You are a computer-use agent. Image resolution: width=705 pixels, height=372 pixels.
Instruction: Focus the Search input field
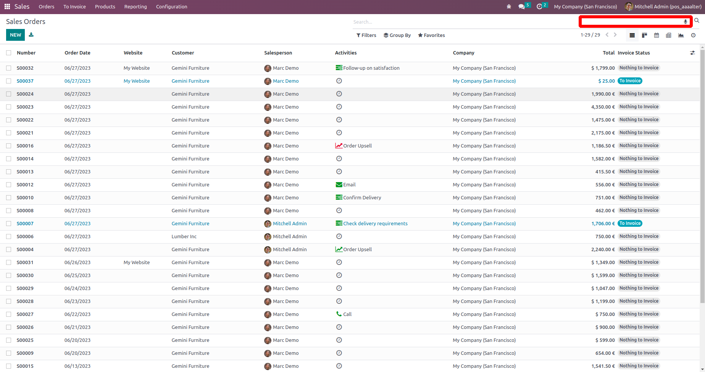(x=465, y=22)
